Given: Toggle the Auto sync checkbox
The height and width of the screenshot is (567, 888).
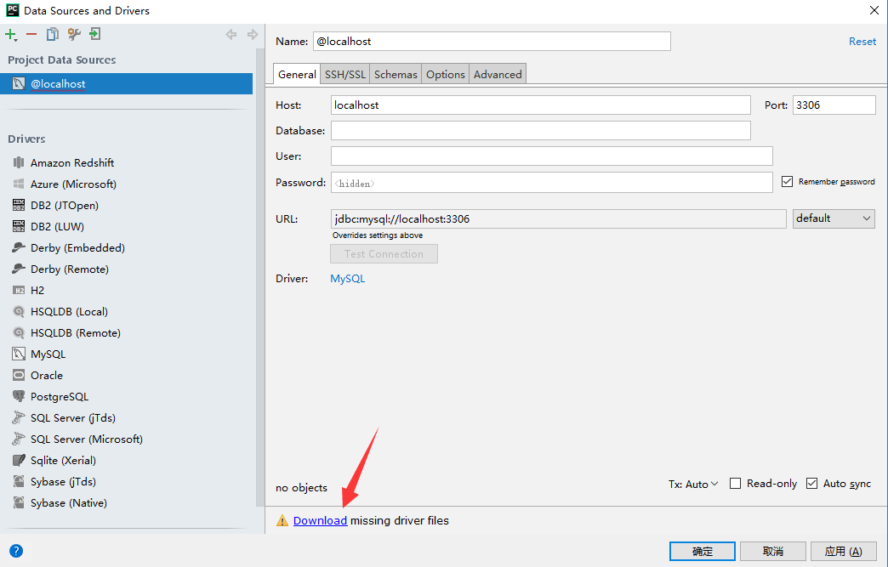Looking at the screenshot, I should (811, 483).
